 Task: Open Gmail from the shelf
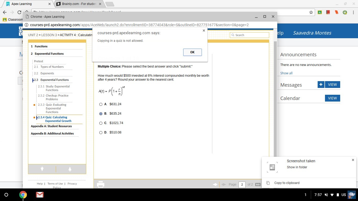tap(40, 195)
